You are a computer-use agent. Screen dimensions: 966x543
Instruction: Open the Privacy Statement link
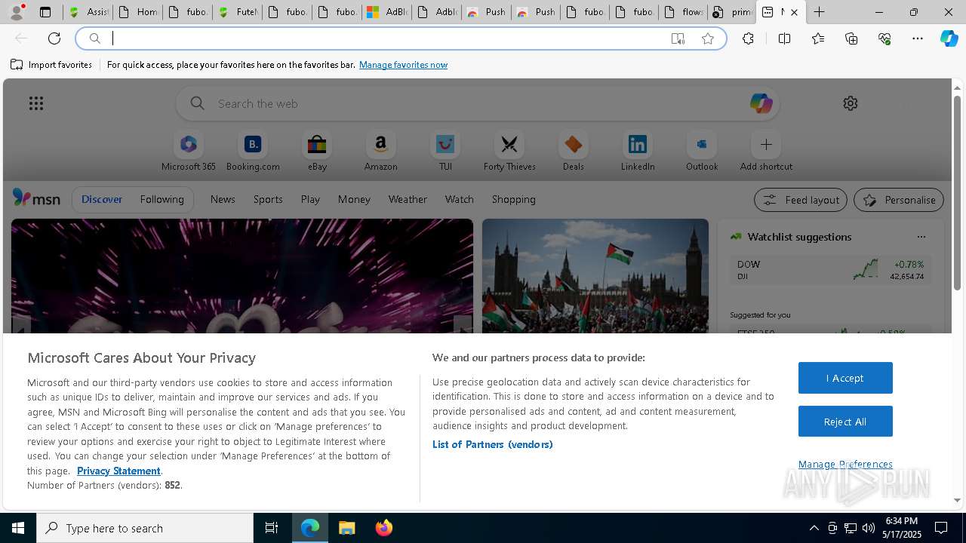pyautogui.click(x=118, y=471)
